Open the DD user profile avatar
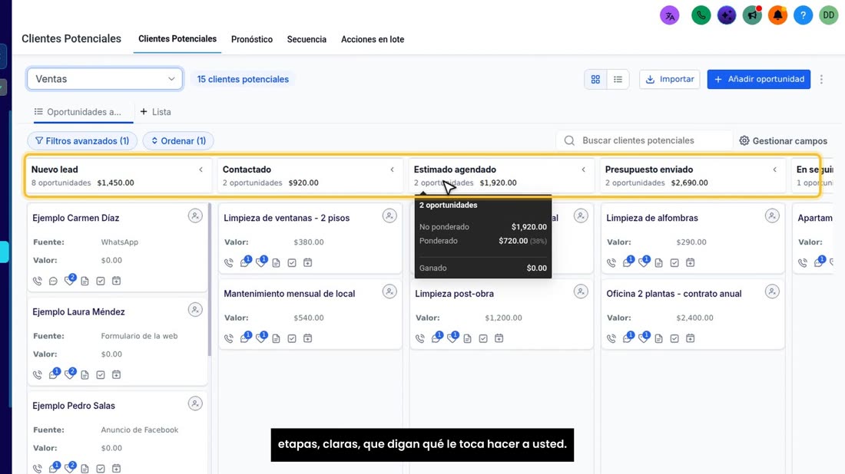This screenshot has height=474, width=845. pos(828,15)
